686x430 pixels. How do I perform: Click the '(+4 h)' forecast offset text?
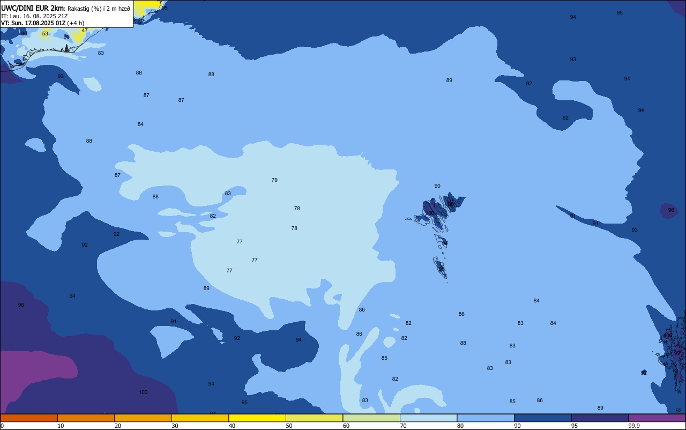tap(76, 23)
